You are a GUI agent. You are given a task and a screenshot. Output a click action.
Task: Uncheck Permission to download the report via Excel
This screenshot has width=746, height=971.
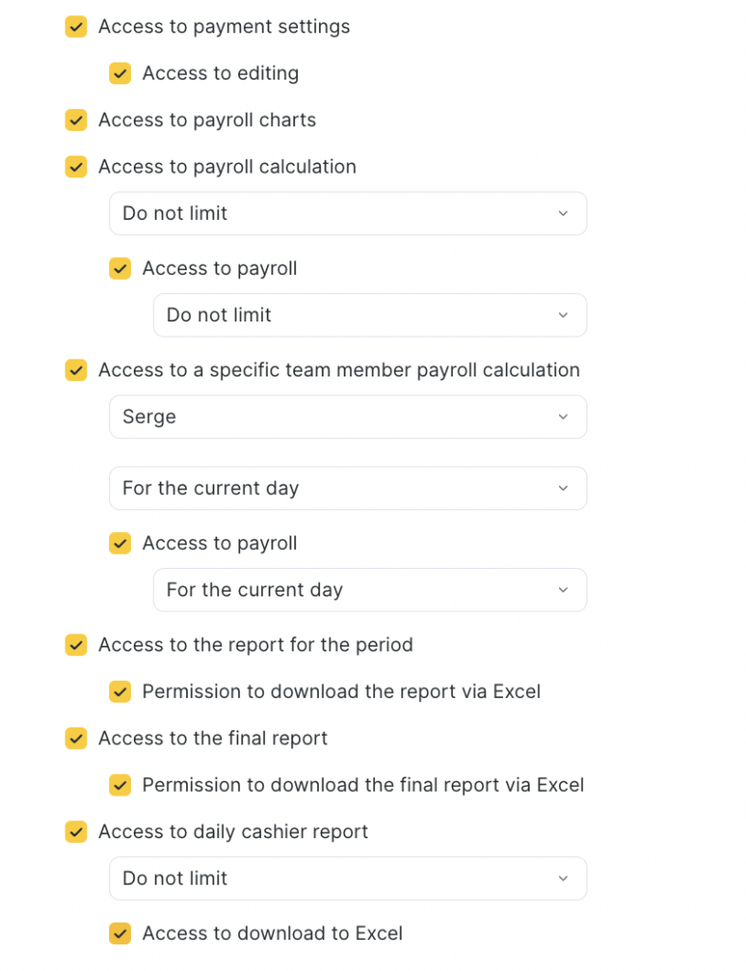click(x=120, y=692)
